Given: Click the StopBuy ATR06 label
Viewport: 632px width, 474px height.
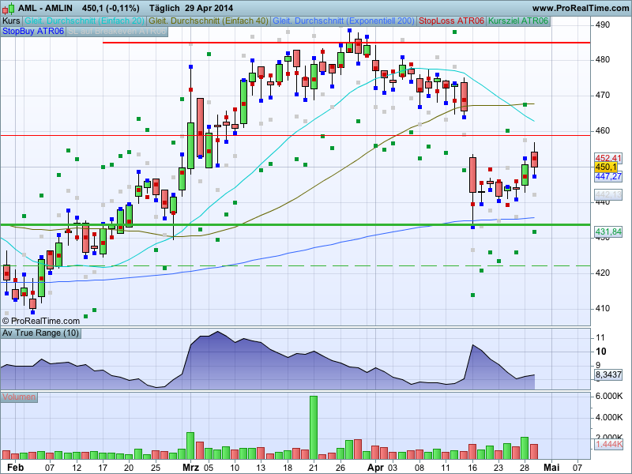Looking at the screenshot, I should [33, 31].
